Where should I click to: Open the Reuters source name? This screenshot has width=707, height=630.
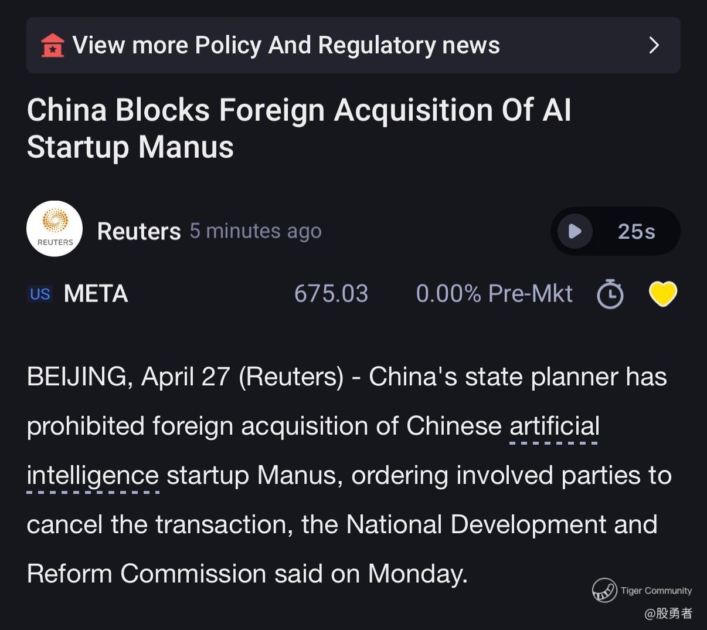(x=139, y=231)
